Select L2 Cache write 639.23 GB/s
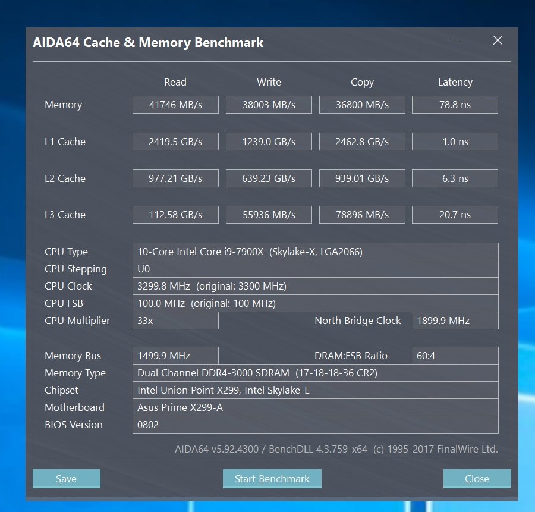Viewport: 535px width, 512px height. click(x=269, y=178)
